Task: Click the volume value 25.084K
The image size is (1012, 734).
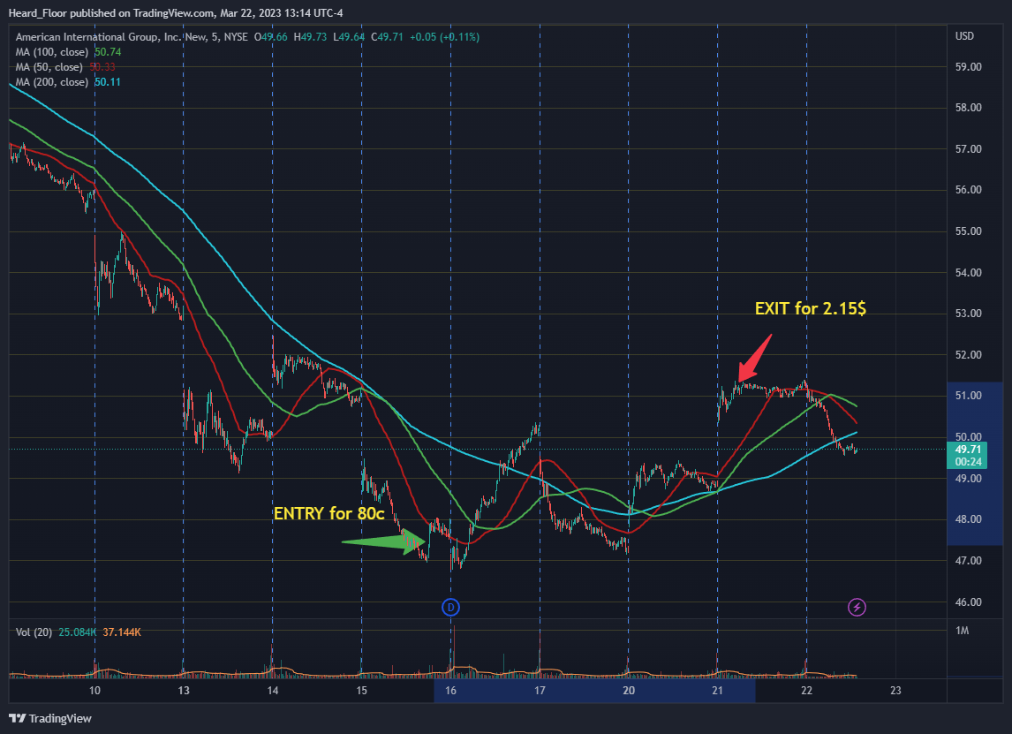Action: [78, 632]
